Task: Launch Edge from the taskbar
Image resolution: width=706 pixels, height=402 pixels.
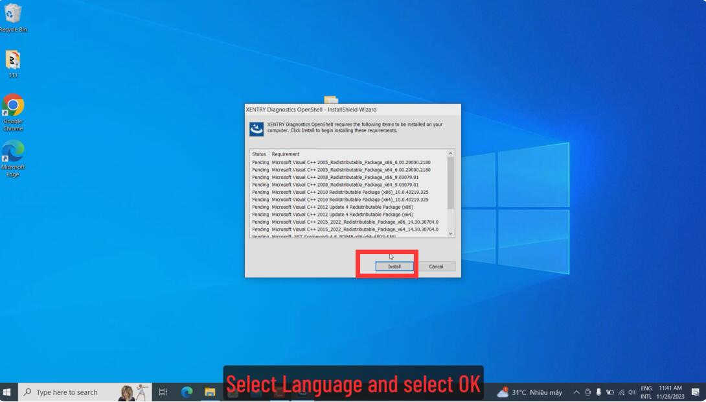Action: click(187, 392)
